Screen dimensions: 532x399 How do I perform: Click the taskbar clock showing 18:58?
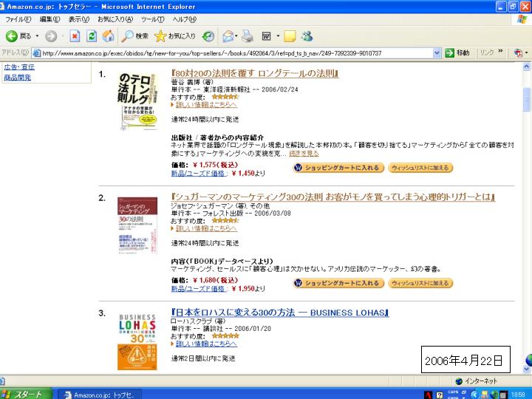tap(518, 395)
